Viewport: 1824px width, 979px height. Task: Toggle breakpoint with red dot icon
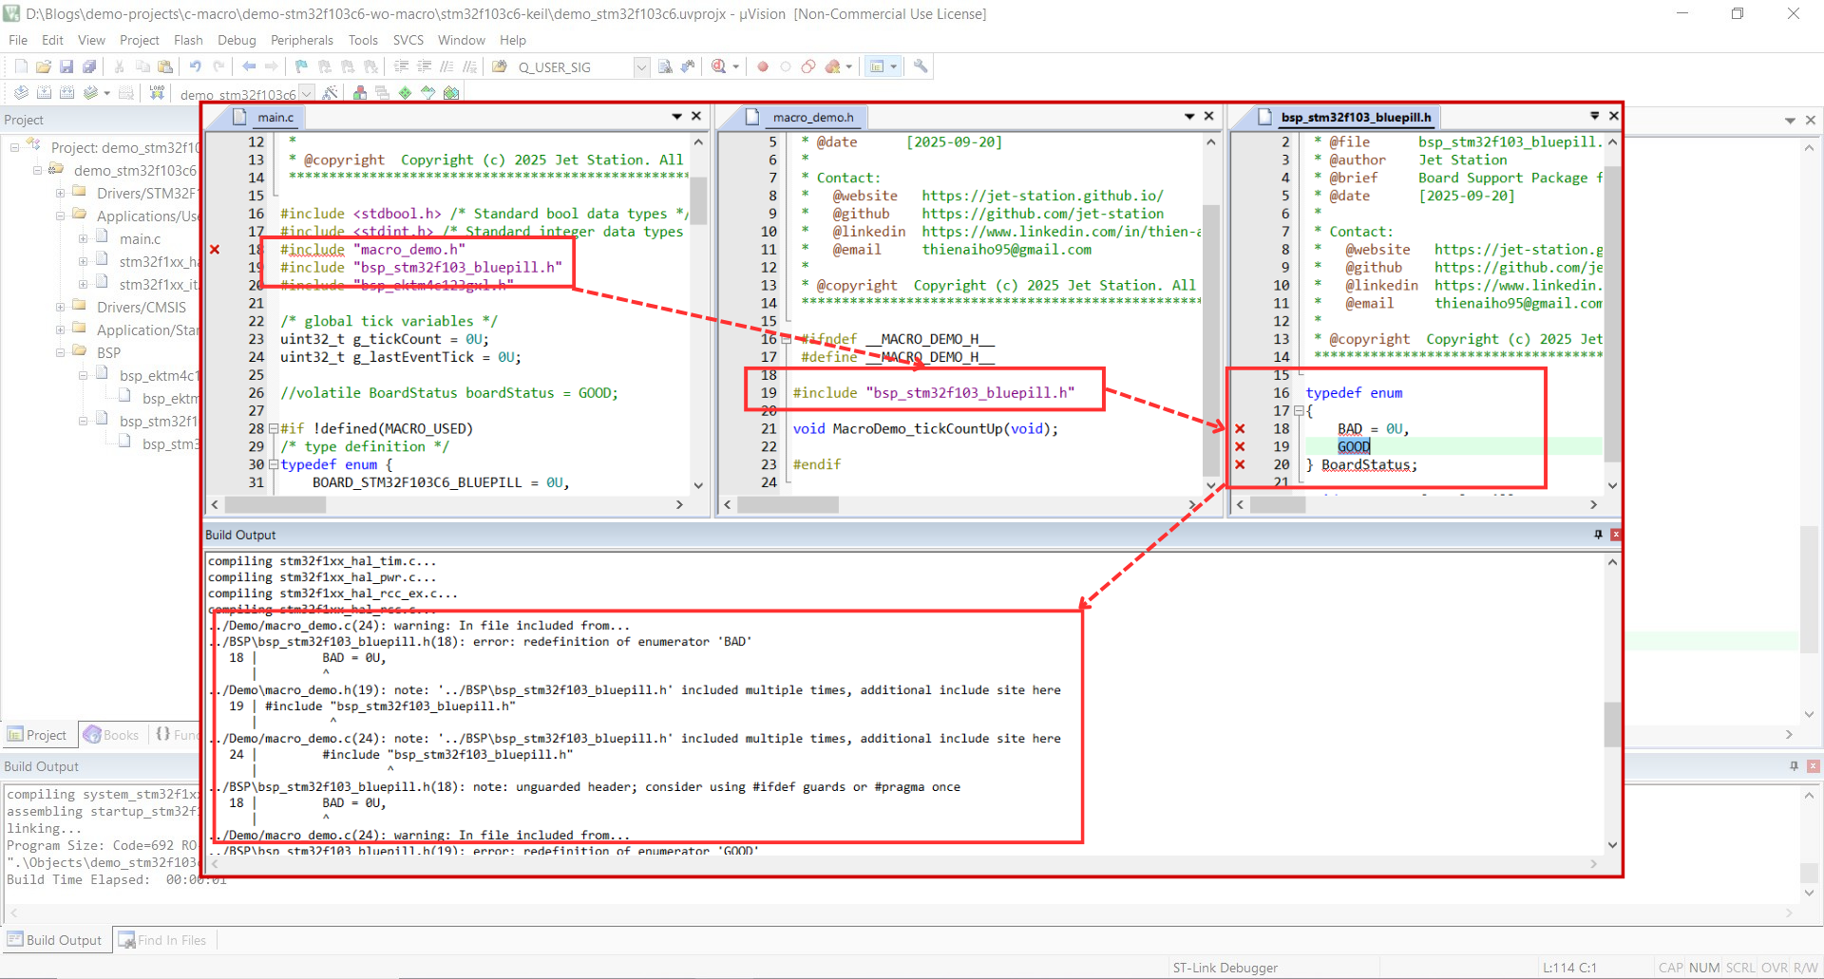pyautogui.click(x=762, y=66)
